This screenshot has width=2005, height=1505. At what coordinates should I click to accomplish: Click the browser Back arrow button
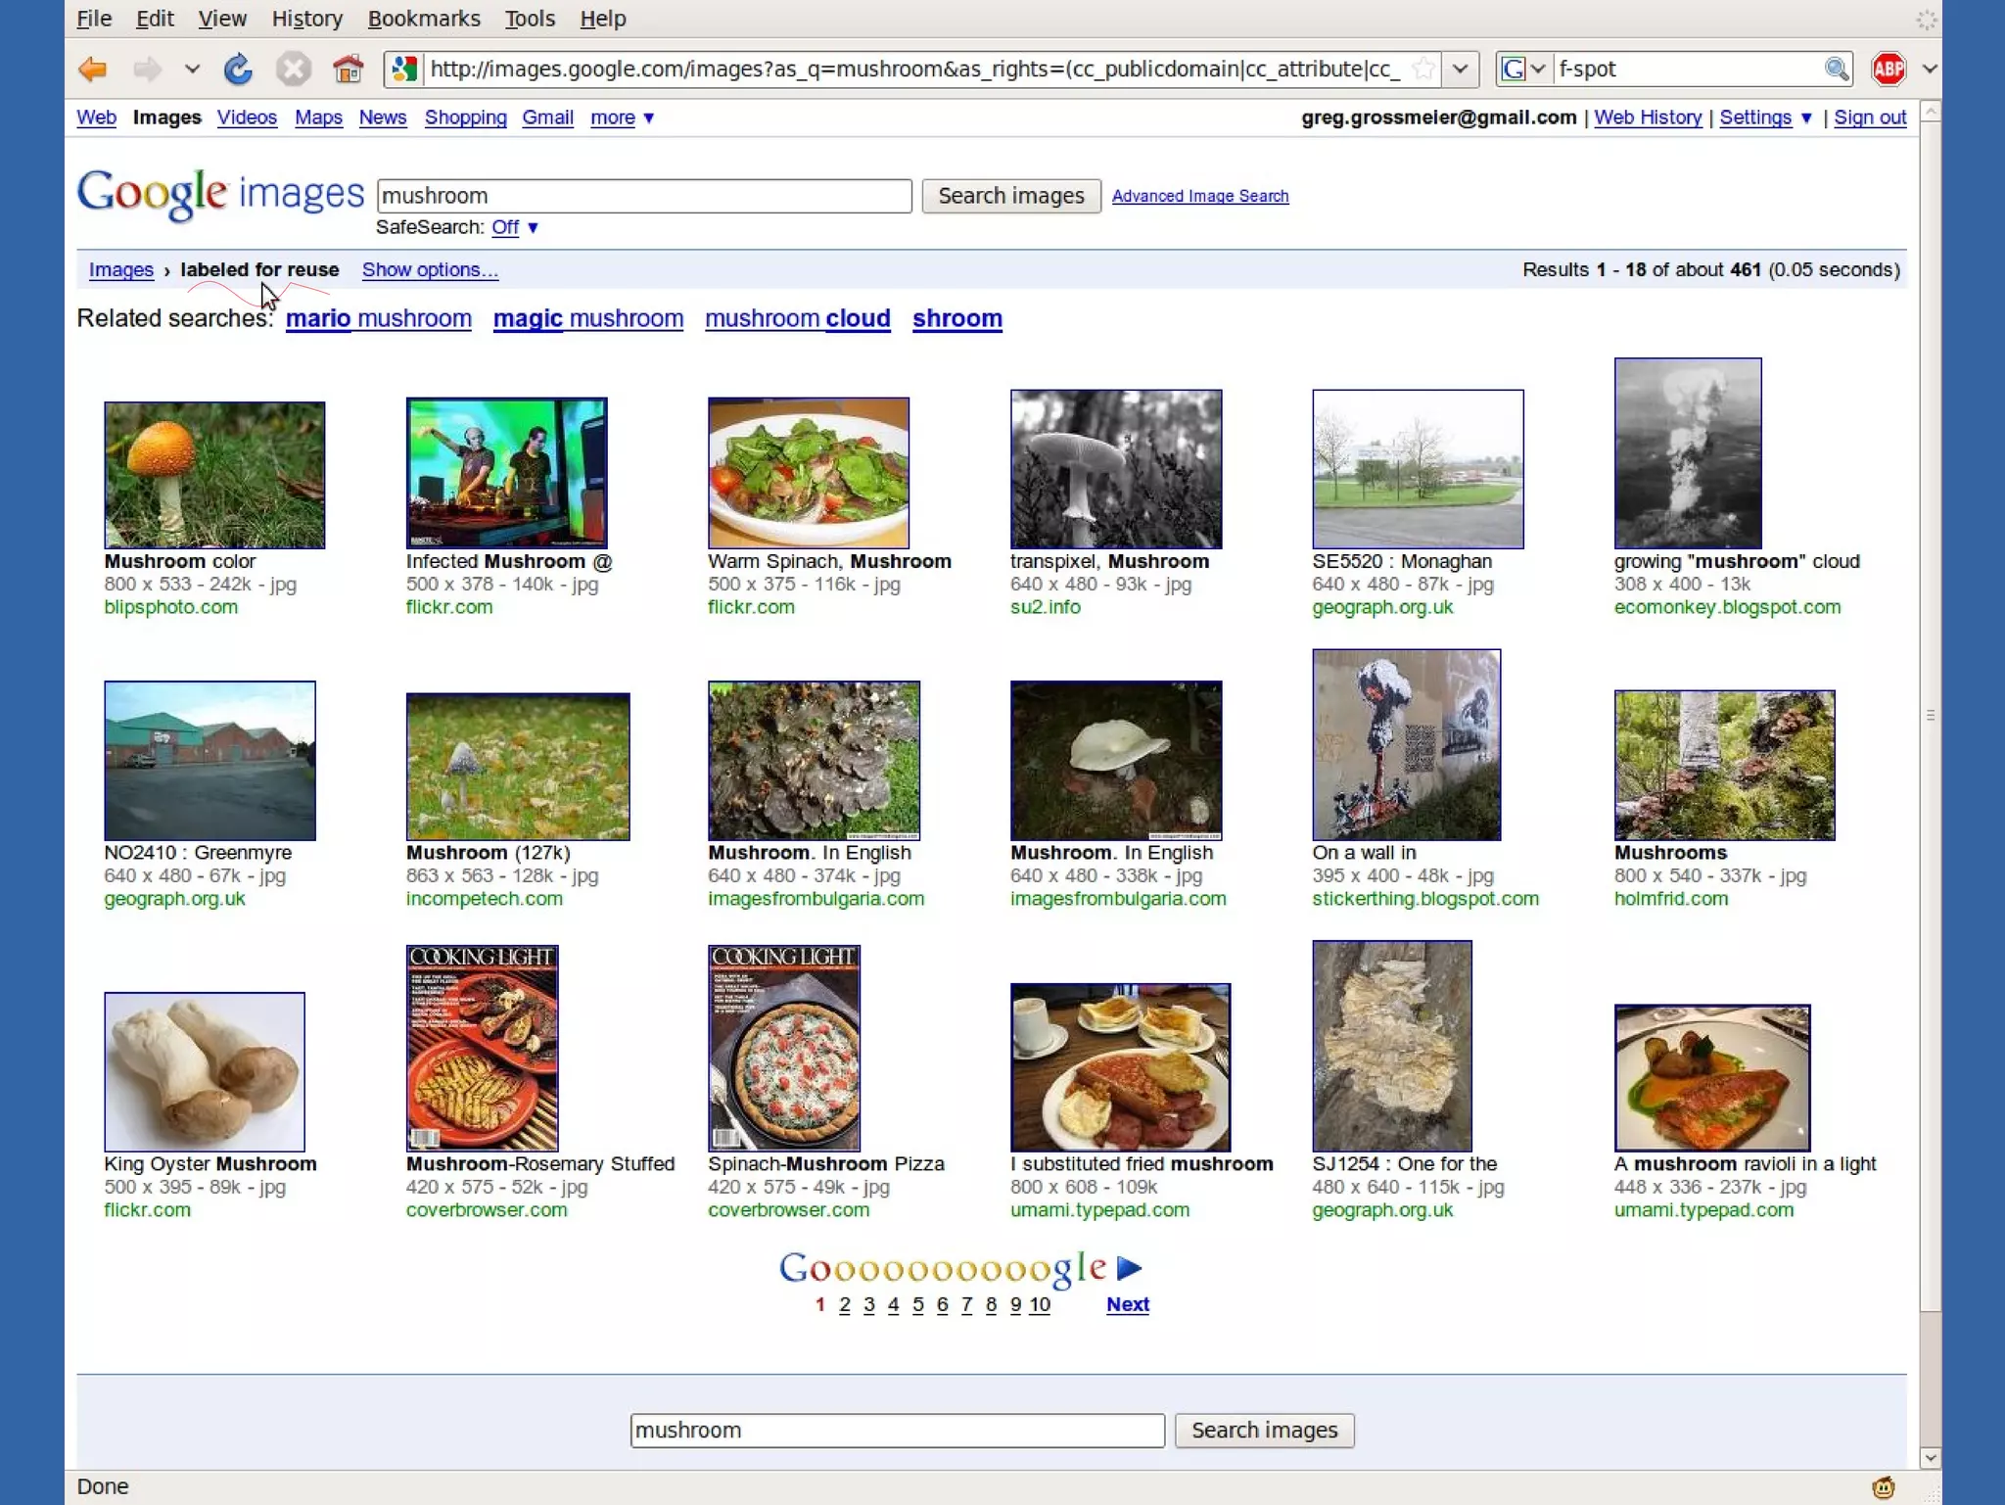[x=93, y=70]
